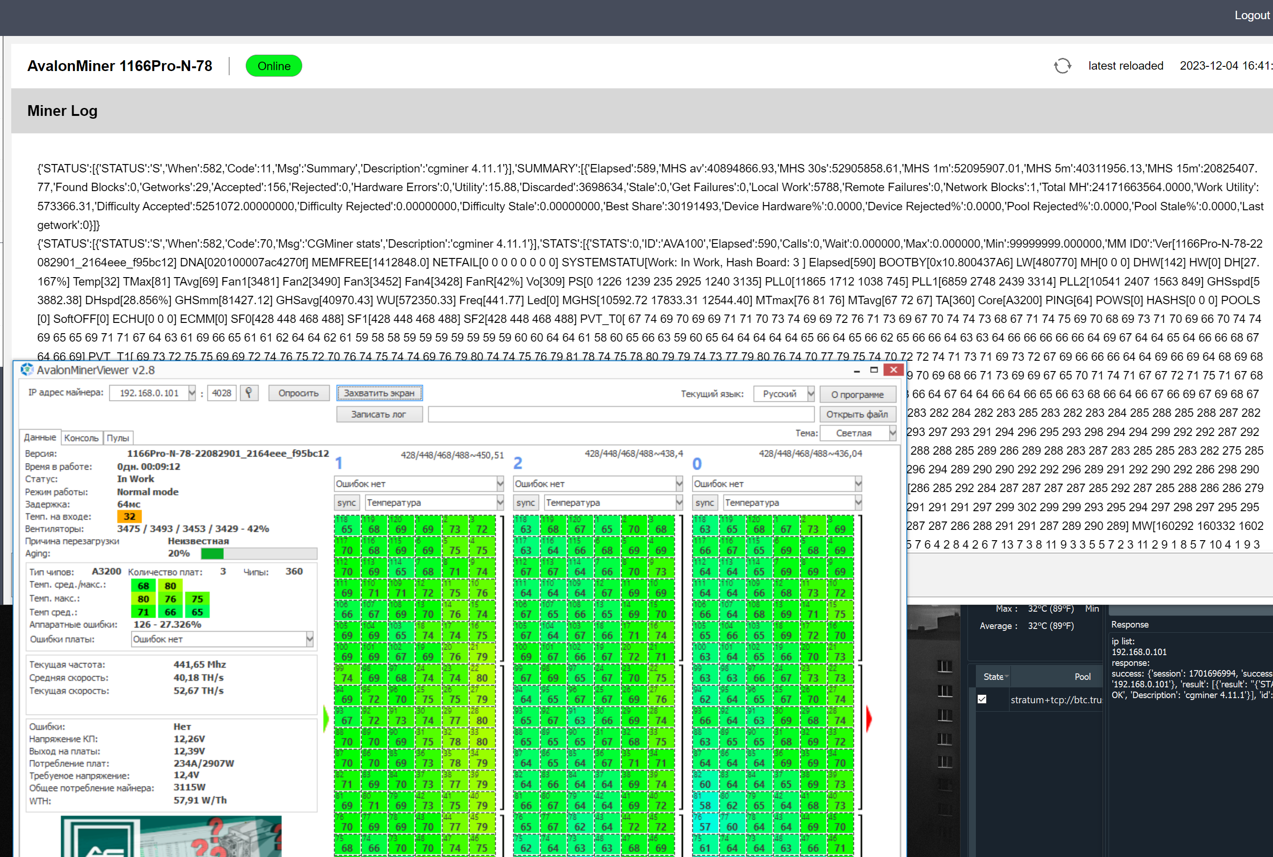Open the current language Русский dropdown
The image size is (1273, 857).
coord(810,393)
